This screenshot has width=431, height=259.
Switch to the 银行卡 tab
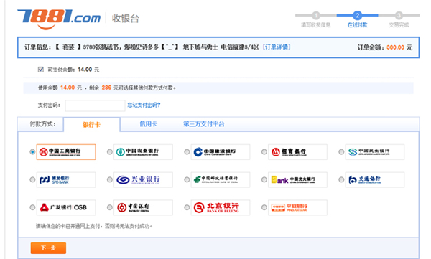click(91, 124)
